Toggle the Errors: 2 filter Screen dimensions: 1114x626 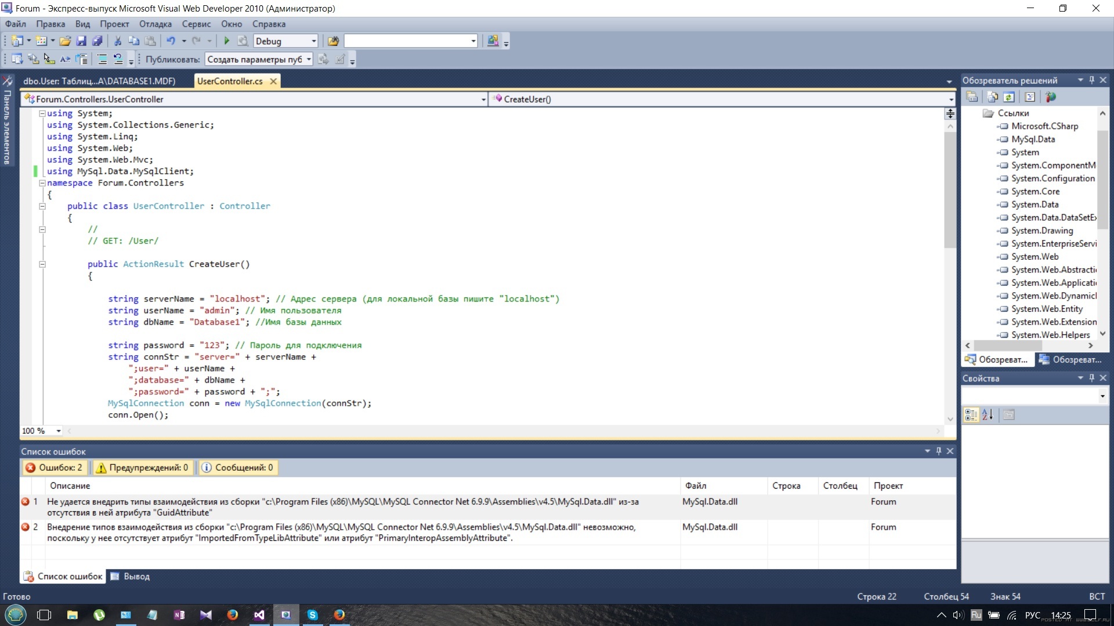click(54, 467)
